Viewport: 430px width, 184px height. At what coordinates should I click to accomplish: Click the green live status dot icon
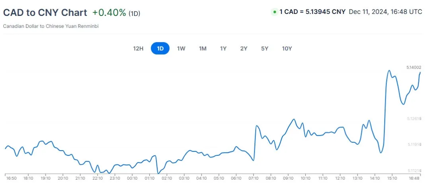point(274,12)
